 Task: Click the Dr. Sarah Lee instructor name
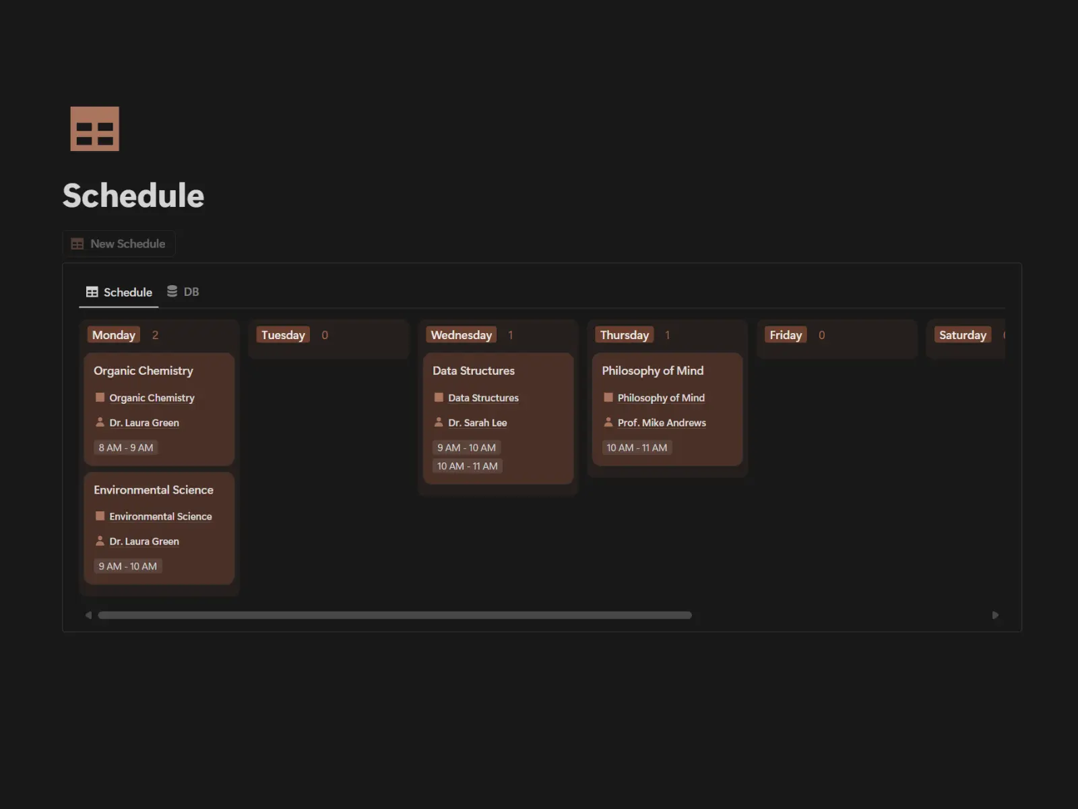click(x=478, y=423)
